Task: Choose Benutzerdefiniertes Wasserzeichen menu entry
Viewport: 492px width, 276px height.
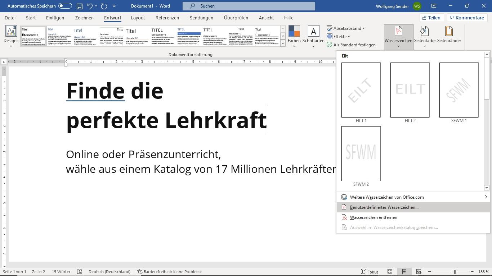Action: tap(384, 207)
